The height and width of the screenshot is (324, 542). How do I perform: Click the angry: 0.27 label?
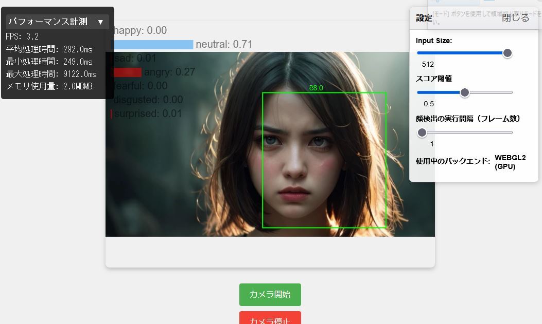pyautogui.click(x=170, y=72)
